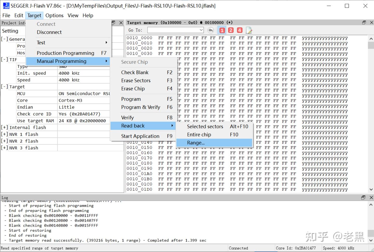Select Production Programming in Target menu
This screenshot has width=374, height=252.
(69, 53)
